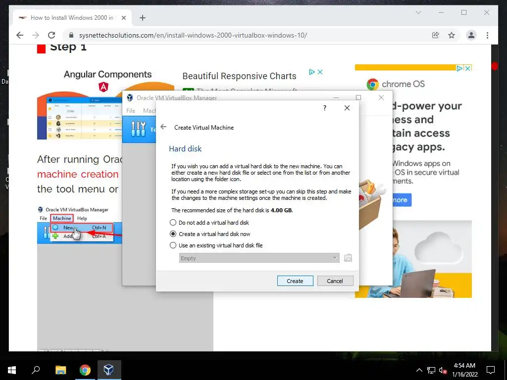Close the 'How to Install Windows 2000' tab
The image size is (507, 380).
tap(123, 18)
